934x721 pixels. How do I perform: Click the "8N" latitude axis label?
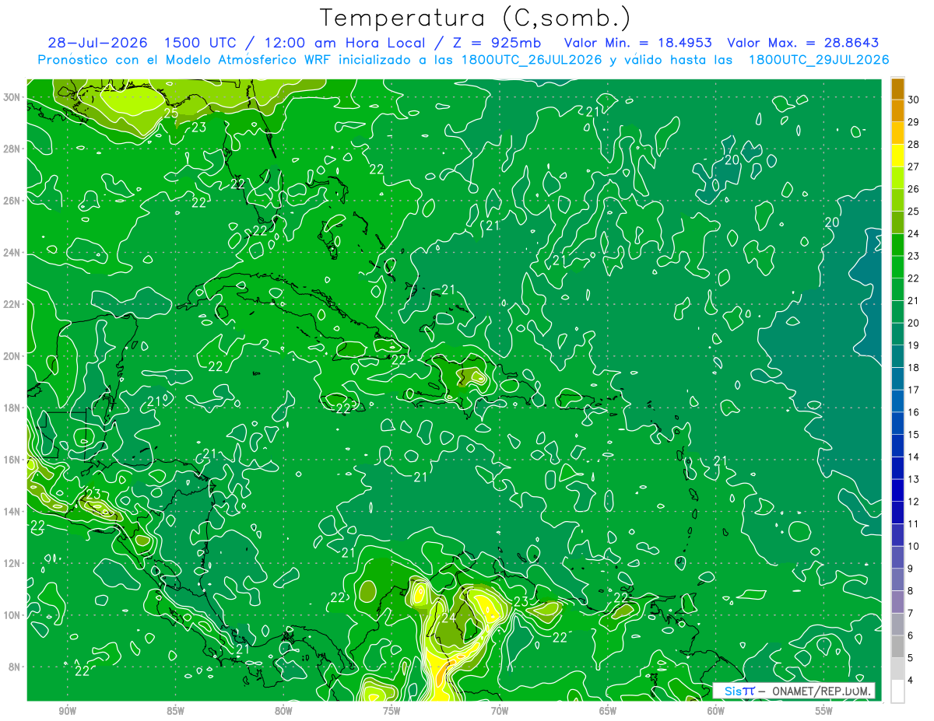[16, 667]
